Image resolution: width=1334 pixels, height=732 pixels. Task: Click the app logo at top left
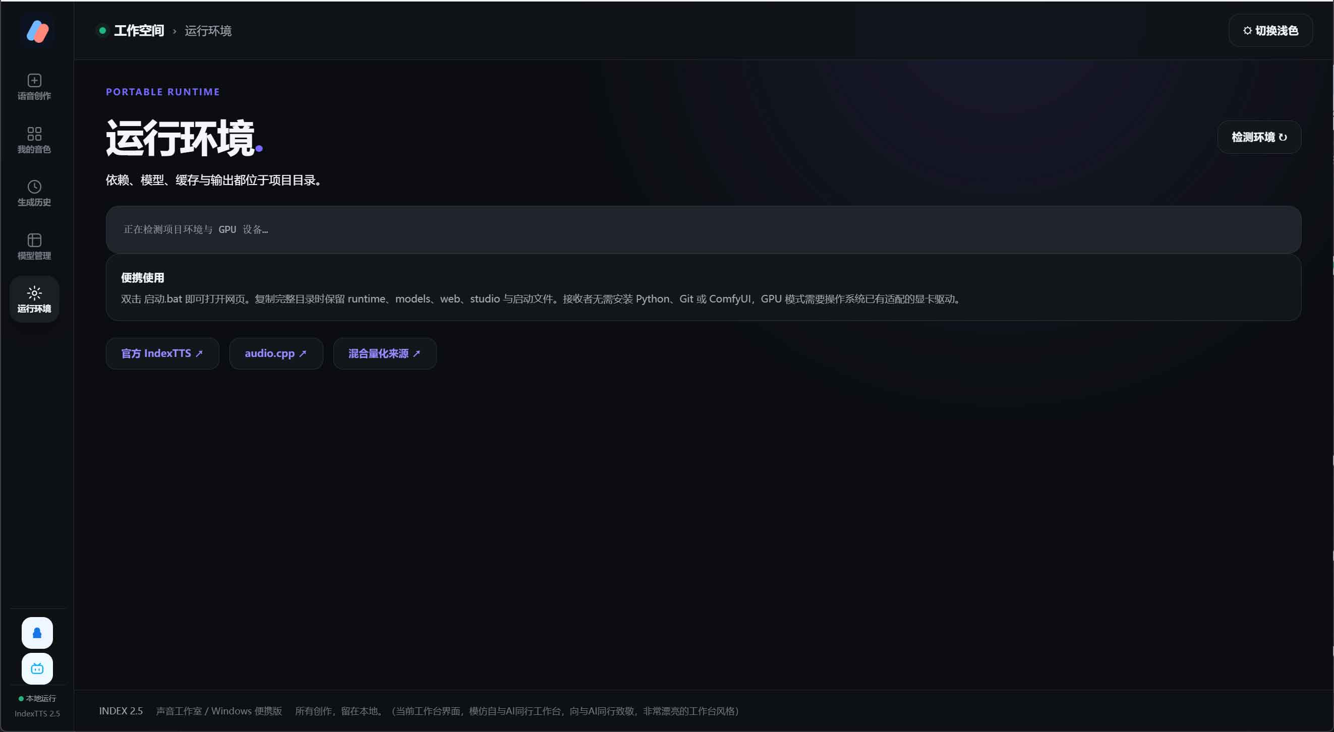point(37,31)
